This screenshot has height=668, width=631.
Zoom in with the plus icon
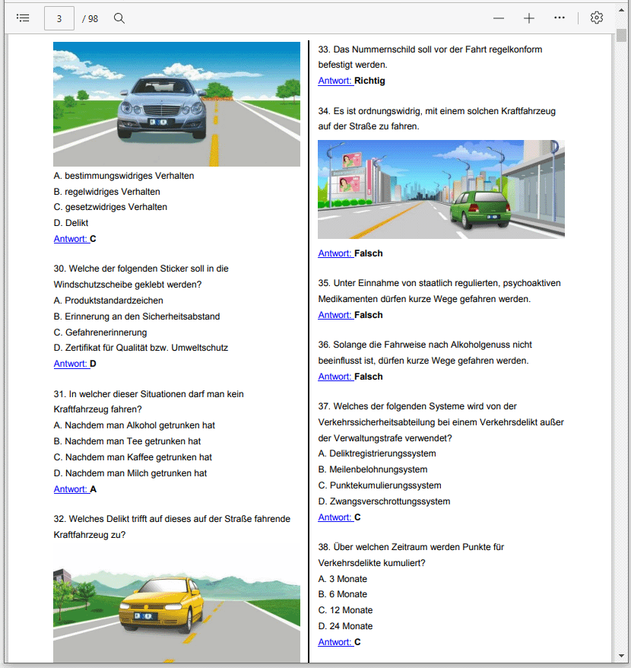coord(529,17)
